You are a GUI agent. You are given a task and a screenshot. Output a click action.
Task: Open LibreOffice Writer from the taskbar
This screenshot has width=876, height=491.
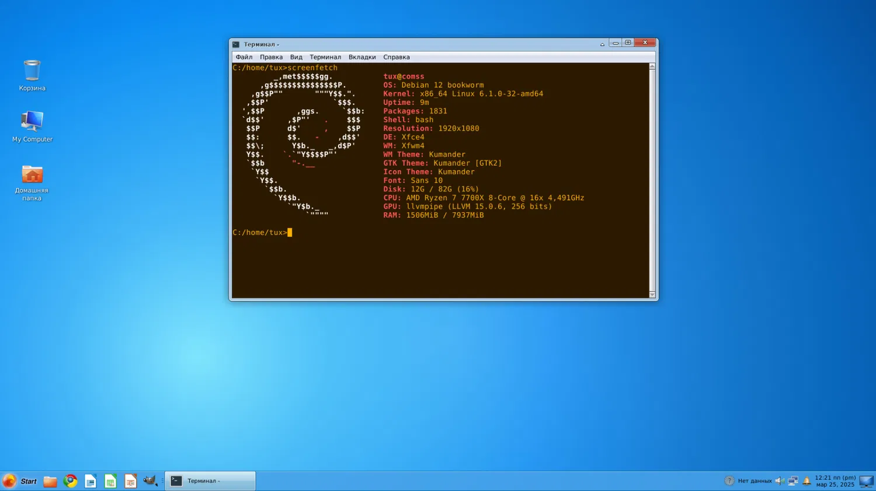coord(91,481)
